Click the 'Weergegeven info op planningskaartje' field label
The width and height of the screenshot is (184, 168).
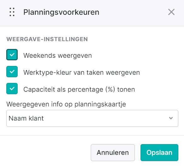[x=66, y=104]
